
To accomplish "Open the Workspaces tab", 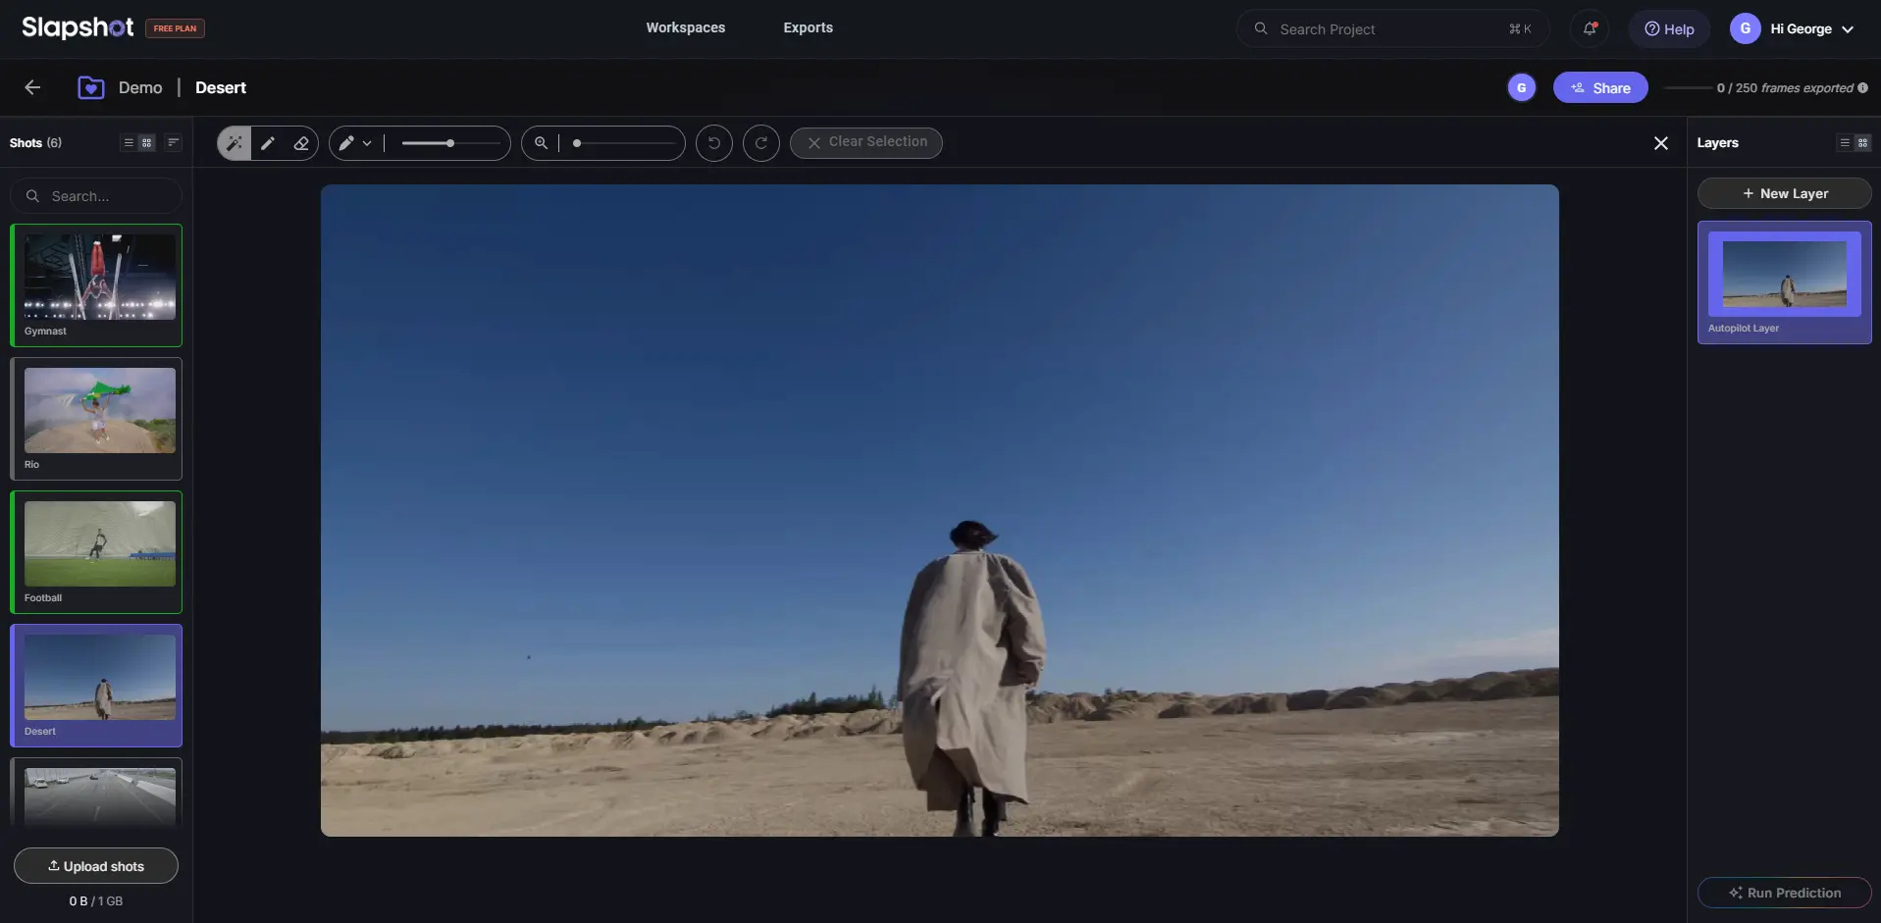I will [x=685, y=27].
